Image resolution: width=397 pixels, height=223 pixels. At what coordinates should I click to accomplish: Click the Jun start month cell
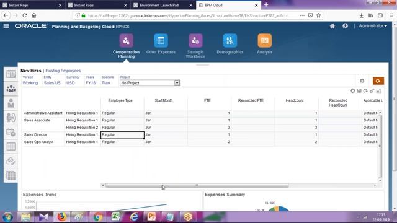coord(166,128)
